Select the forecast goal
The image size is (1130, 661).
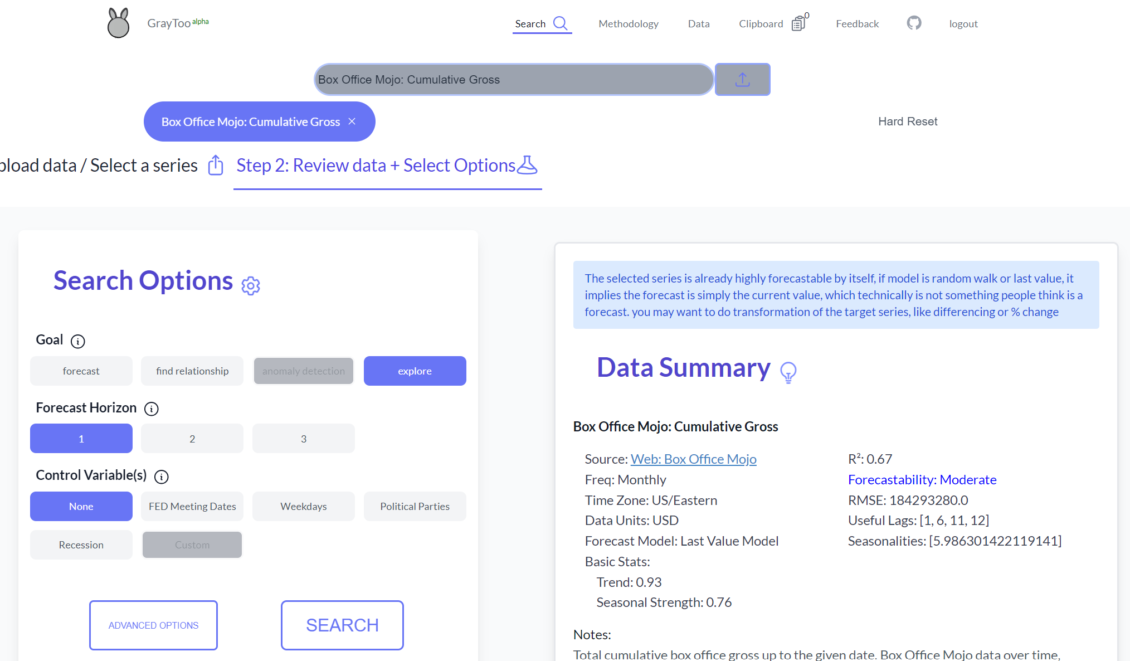tap(81, 371)
